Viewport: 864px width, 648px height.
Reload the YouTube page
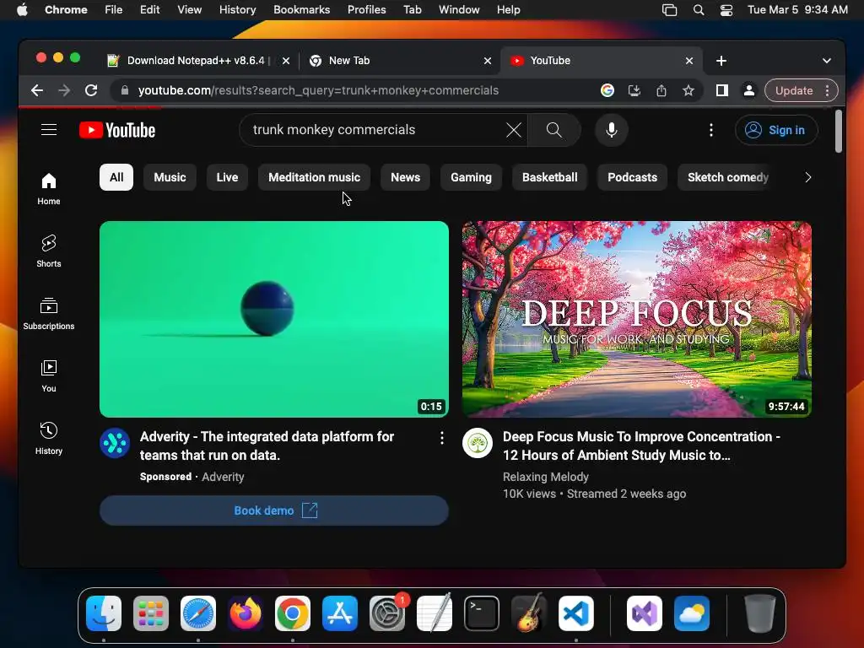[91, 90]
